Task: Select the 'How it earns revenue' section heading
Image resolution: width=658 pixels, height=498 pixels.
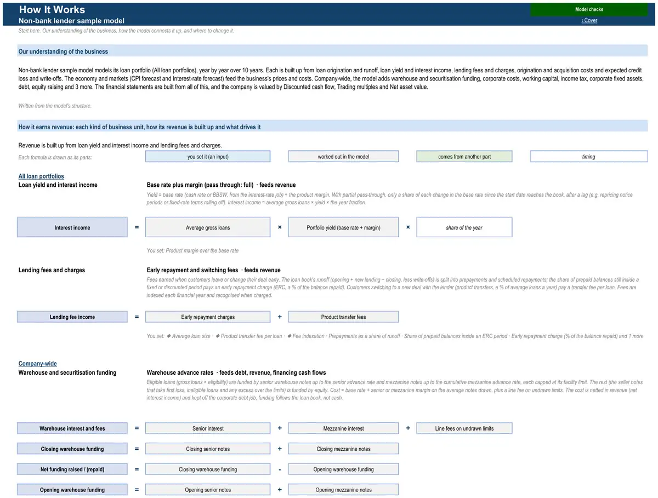Action: pos(332,127)
